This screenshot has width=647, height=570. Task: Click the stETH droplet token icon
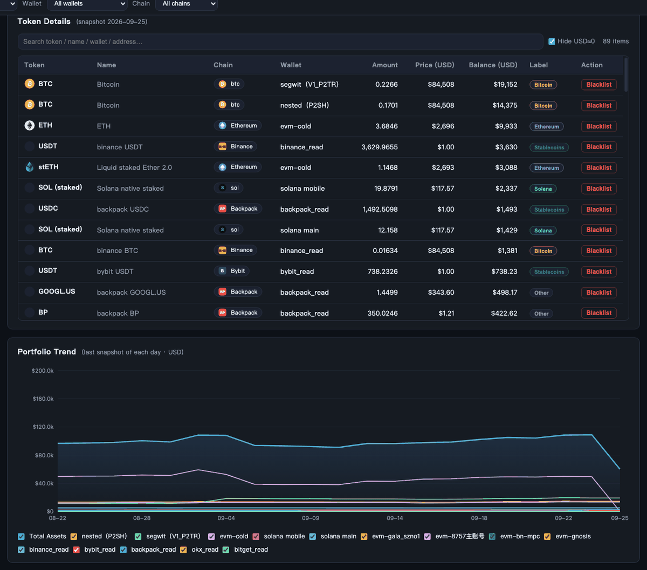pyautogui.click(x=30, y=167)
